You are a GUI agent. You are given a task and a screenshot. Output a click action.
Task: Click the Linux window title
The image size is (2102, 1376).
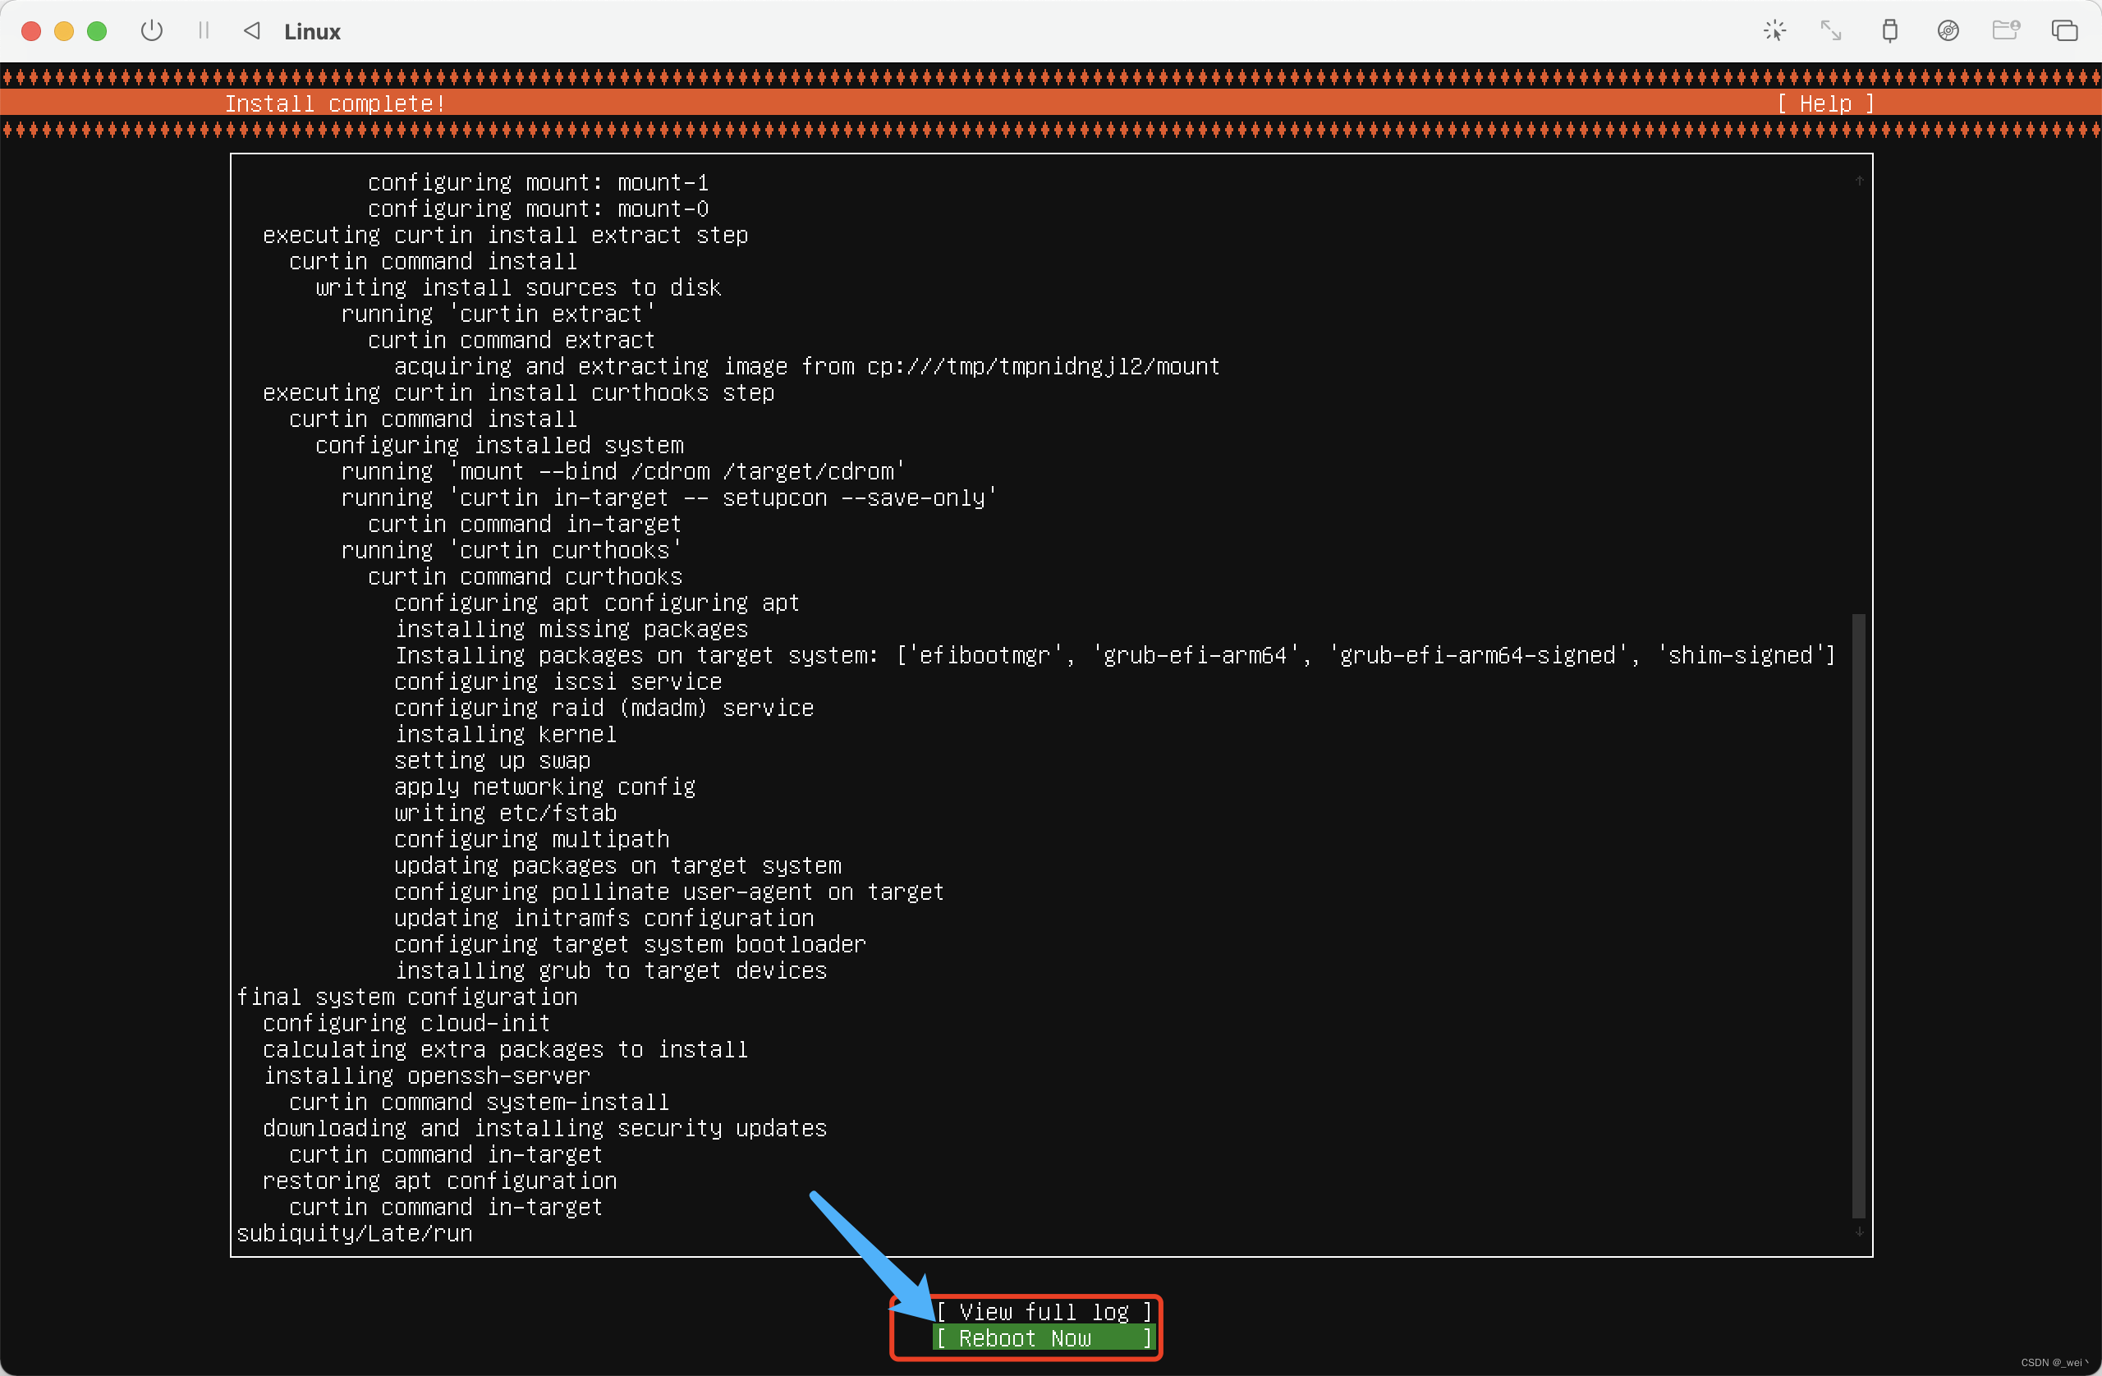click(312, 32)
